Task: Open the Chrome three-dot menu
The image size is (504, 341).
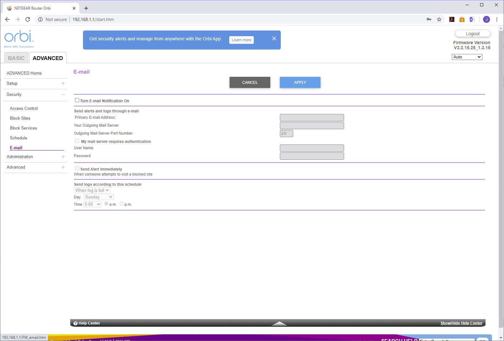Action: tap(497, 19)
